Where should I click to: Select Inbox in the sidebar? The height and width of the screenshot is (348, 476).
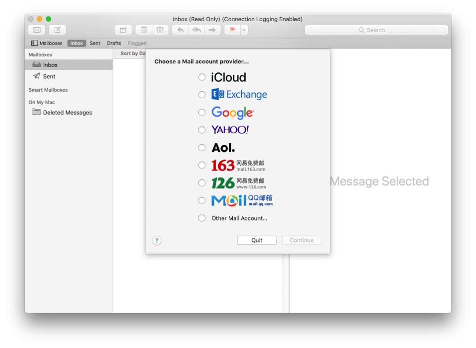point(69,65)
